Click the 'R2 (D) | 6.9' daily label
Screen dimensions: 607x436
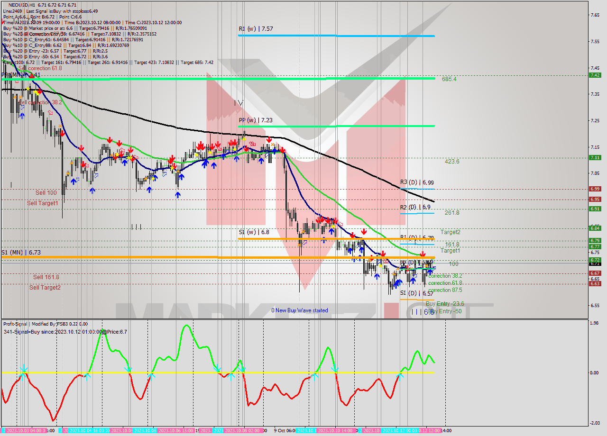[415, 207]
